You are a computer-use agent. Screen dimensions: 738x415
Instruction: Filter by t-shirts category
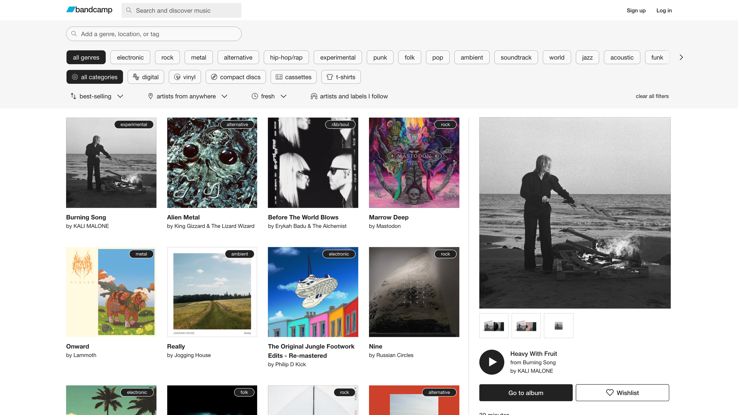point(341,77)
